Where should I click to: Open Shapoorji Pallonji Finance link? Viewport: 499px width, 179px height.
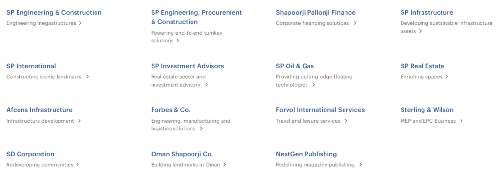[316, 13]
